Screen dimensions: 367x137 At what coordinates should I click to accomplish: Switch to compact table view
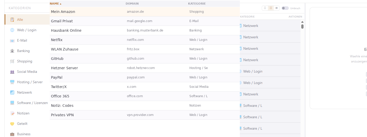tap(277, 8)
